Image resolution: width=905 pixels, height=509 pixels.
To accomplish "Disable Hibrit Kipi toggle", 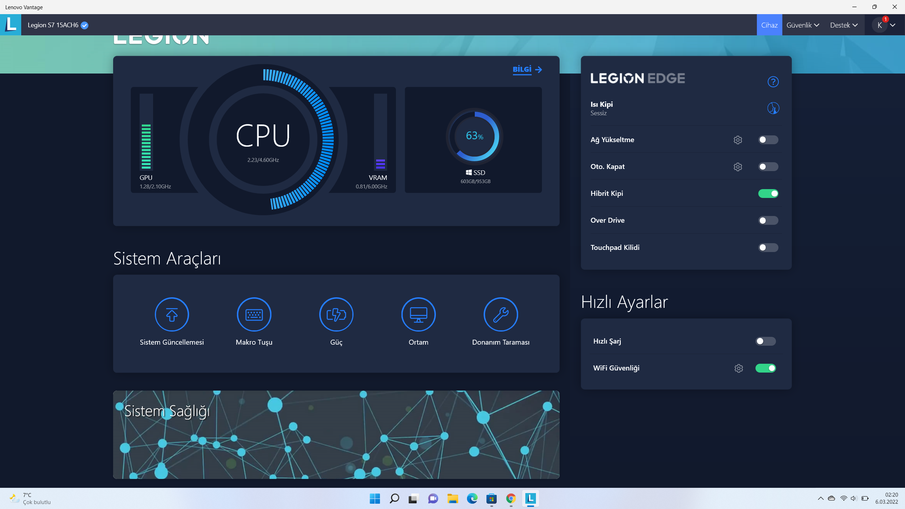I will tap(768, 194).
